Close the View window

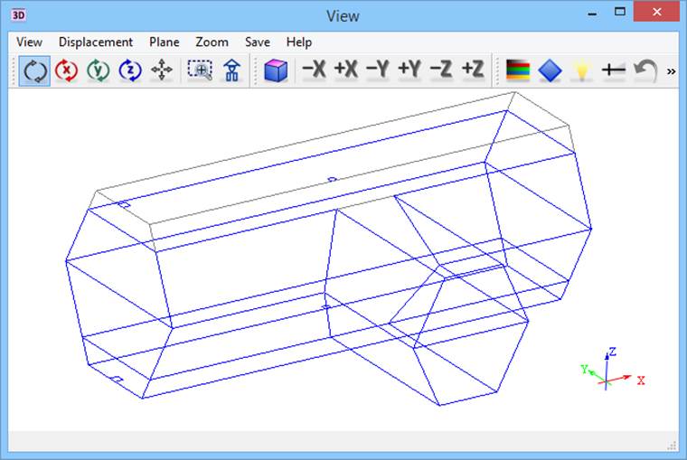coord(656,12)
